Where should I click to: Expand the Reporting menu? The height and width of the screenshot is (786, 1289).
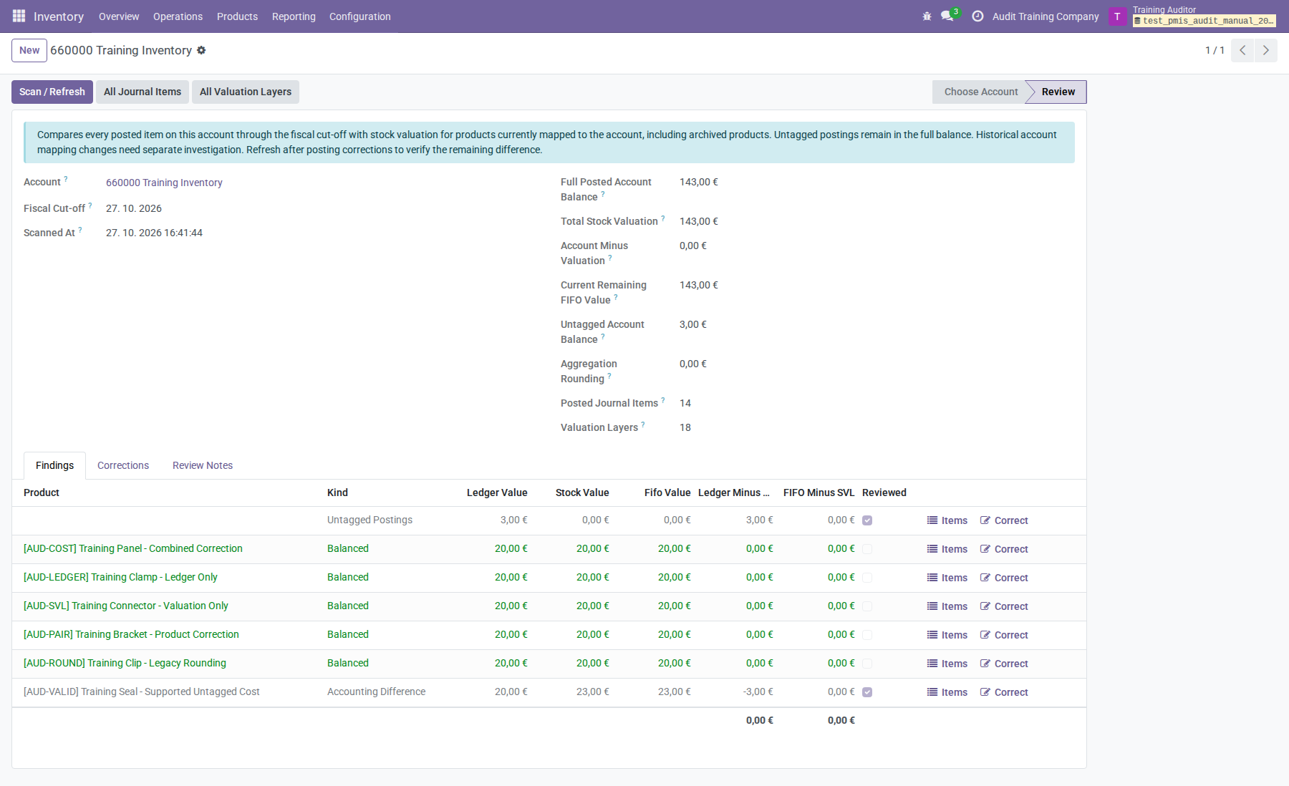pyautogui.click(x=294, y=16)
